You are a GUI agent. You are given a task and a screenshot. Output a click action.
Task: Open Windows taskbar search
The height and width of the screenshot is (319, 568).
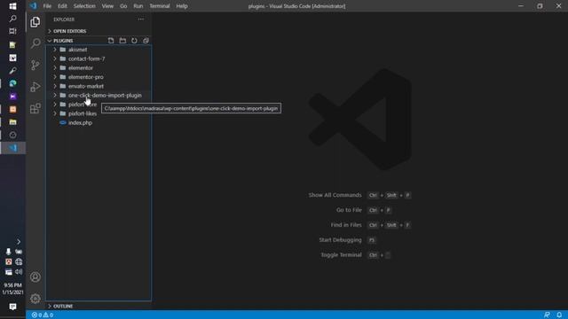point(12,19)
